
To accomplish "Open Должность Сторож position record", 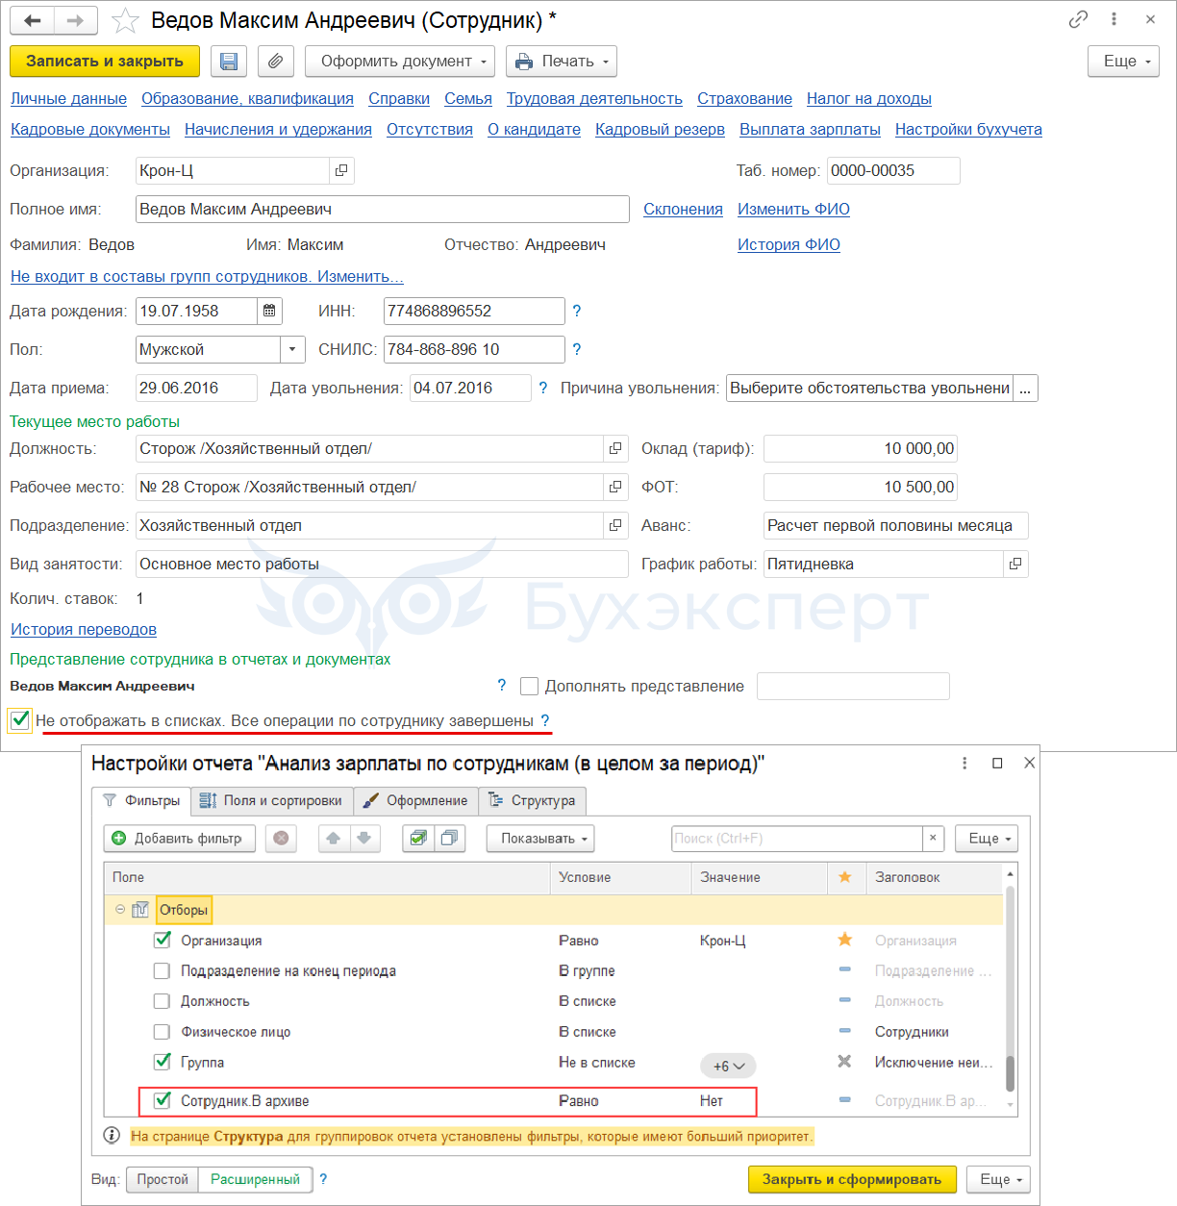I will [615, 449].
